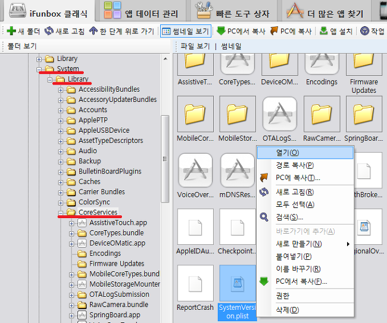The image size is (387, 323).
Task: Expand the AccessibilityBundles folder
Action: coord(61,90)
